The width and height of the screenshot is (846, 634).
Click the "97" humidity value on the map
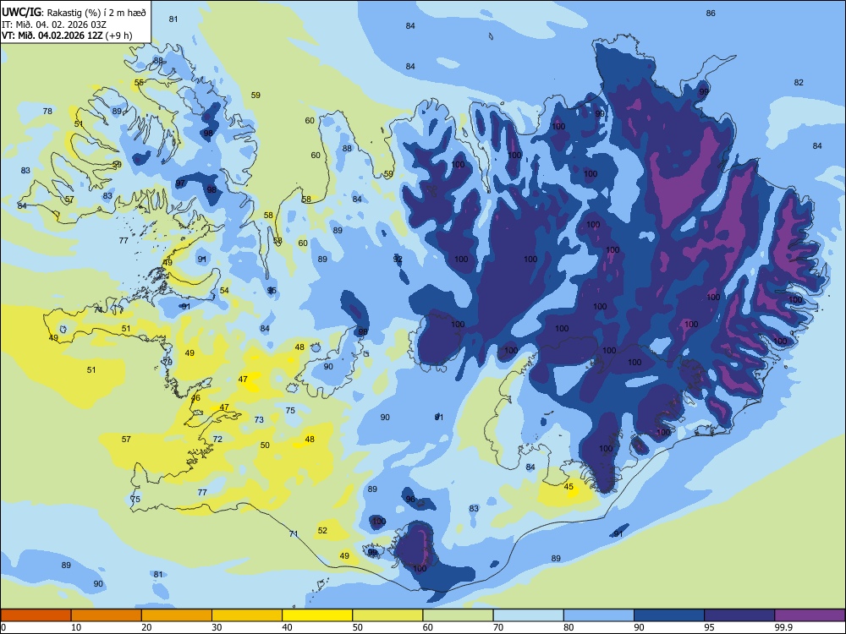pos(180,183)
